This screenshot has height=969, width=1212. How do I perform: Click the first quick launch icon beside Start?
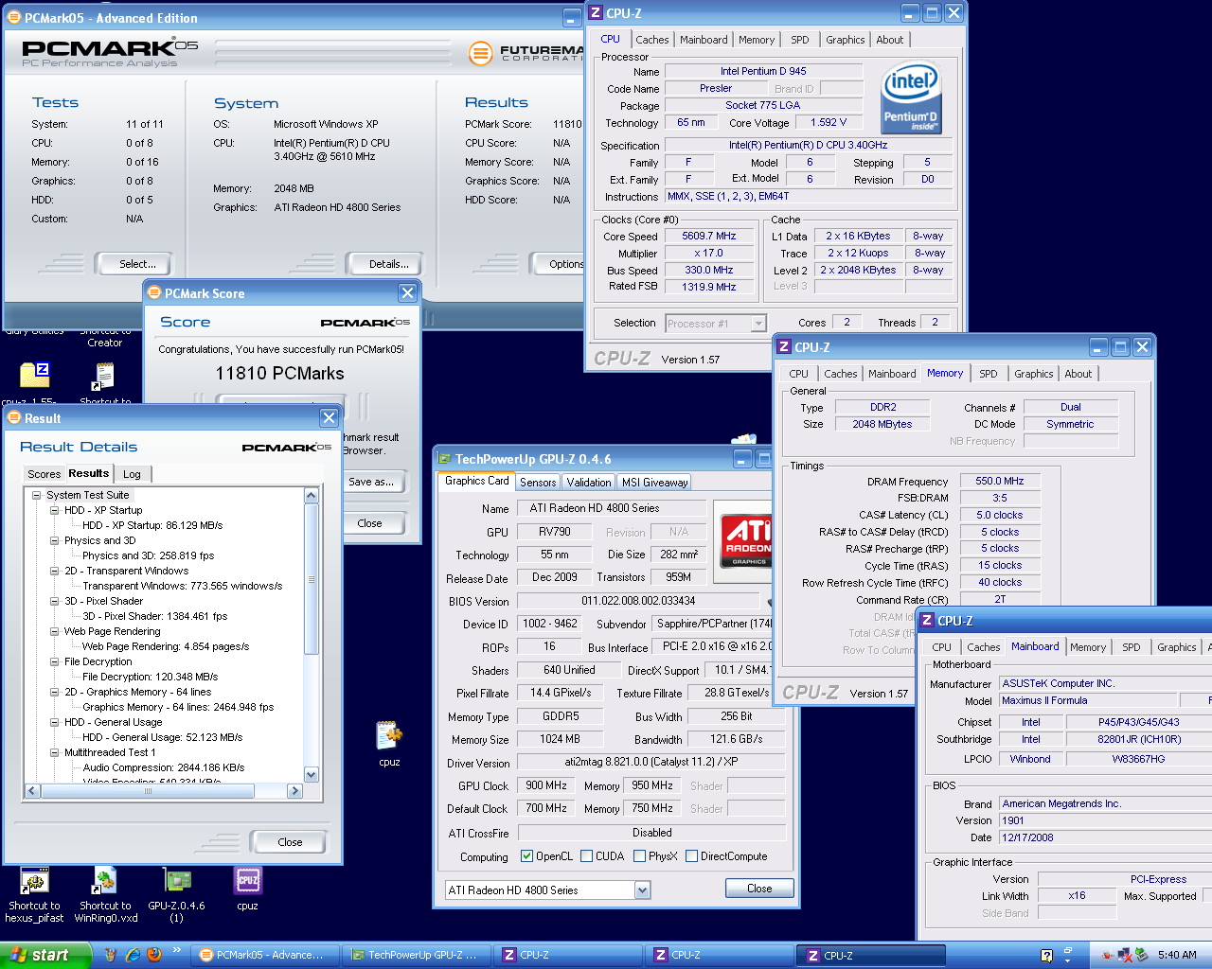(x=111, y=955)
